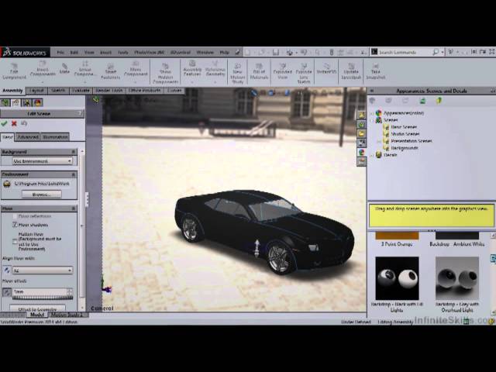Image resolution: width=496 pixels, height=372 pixels.
Task: Click the undo icon in Edit Scene
Action: pos(24,123)
